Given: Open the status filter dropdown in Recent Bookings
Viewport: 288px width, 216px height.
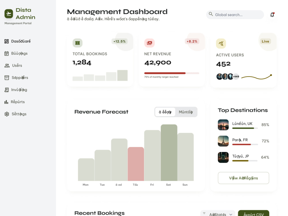Looking at the screenshot, I should click(x=218, y=214).
